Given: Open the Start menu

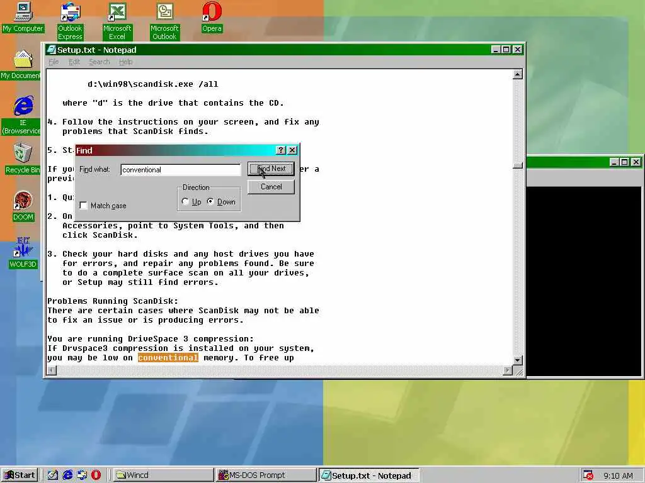Looking at the screenshot, I should [x=20, y=475].
